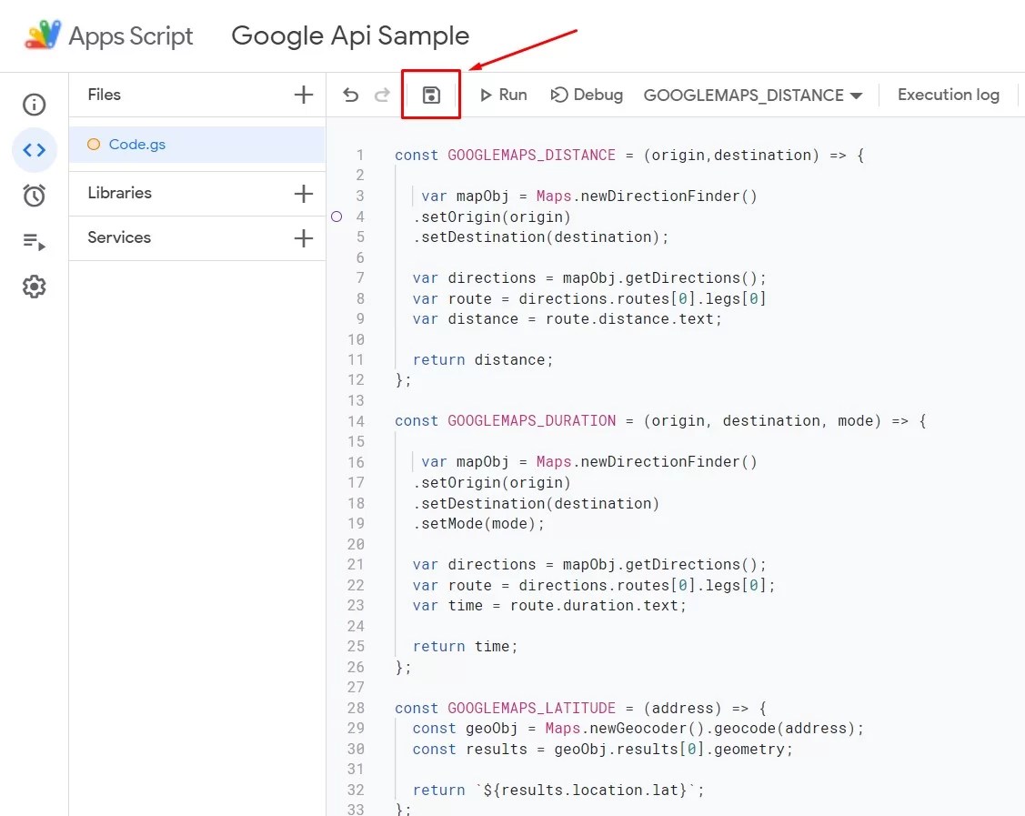Rename project title Google Api Sample
This screenshot has width=1025, height=816.
tap(350, 35)
